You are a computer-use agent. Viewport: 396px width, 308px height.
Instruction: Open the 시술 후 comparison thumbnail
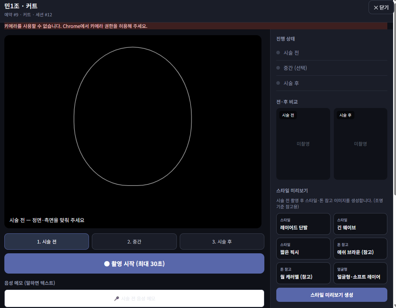click(x=361, y=144)
